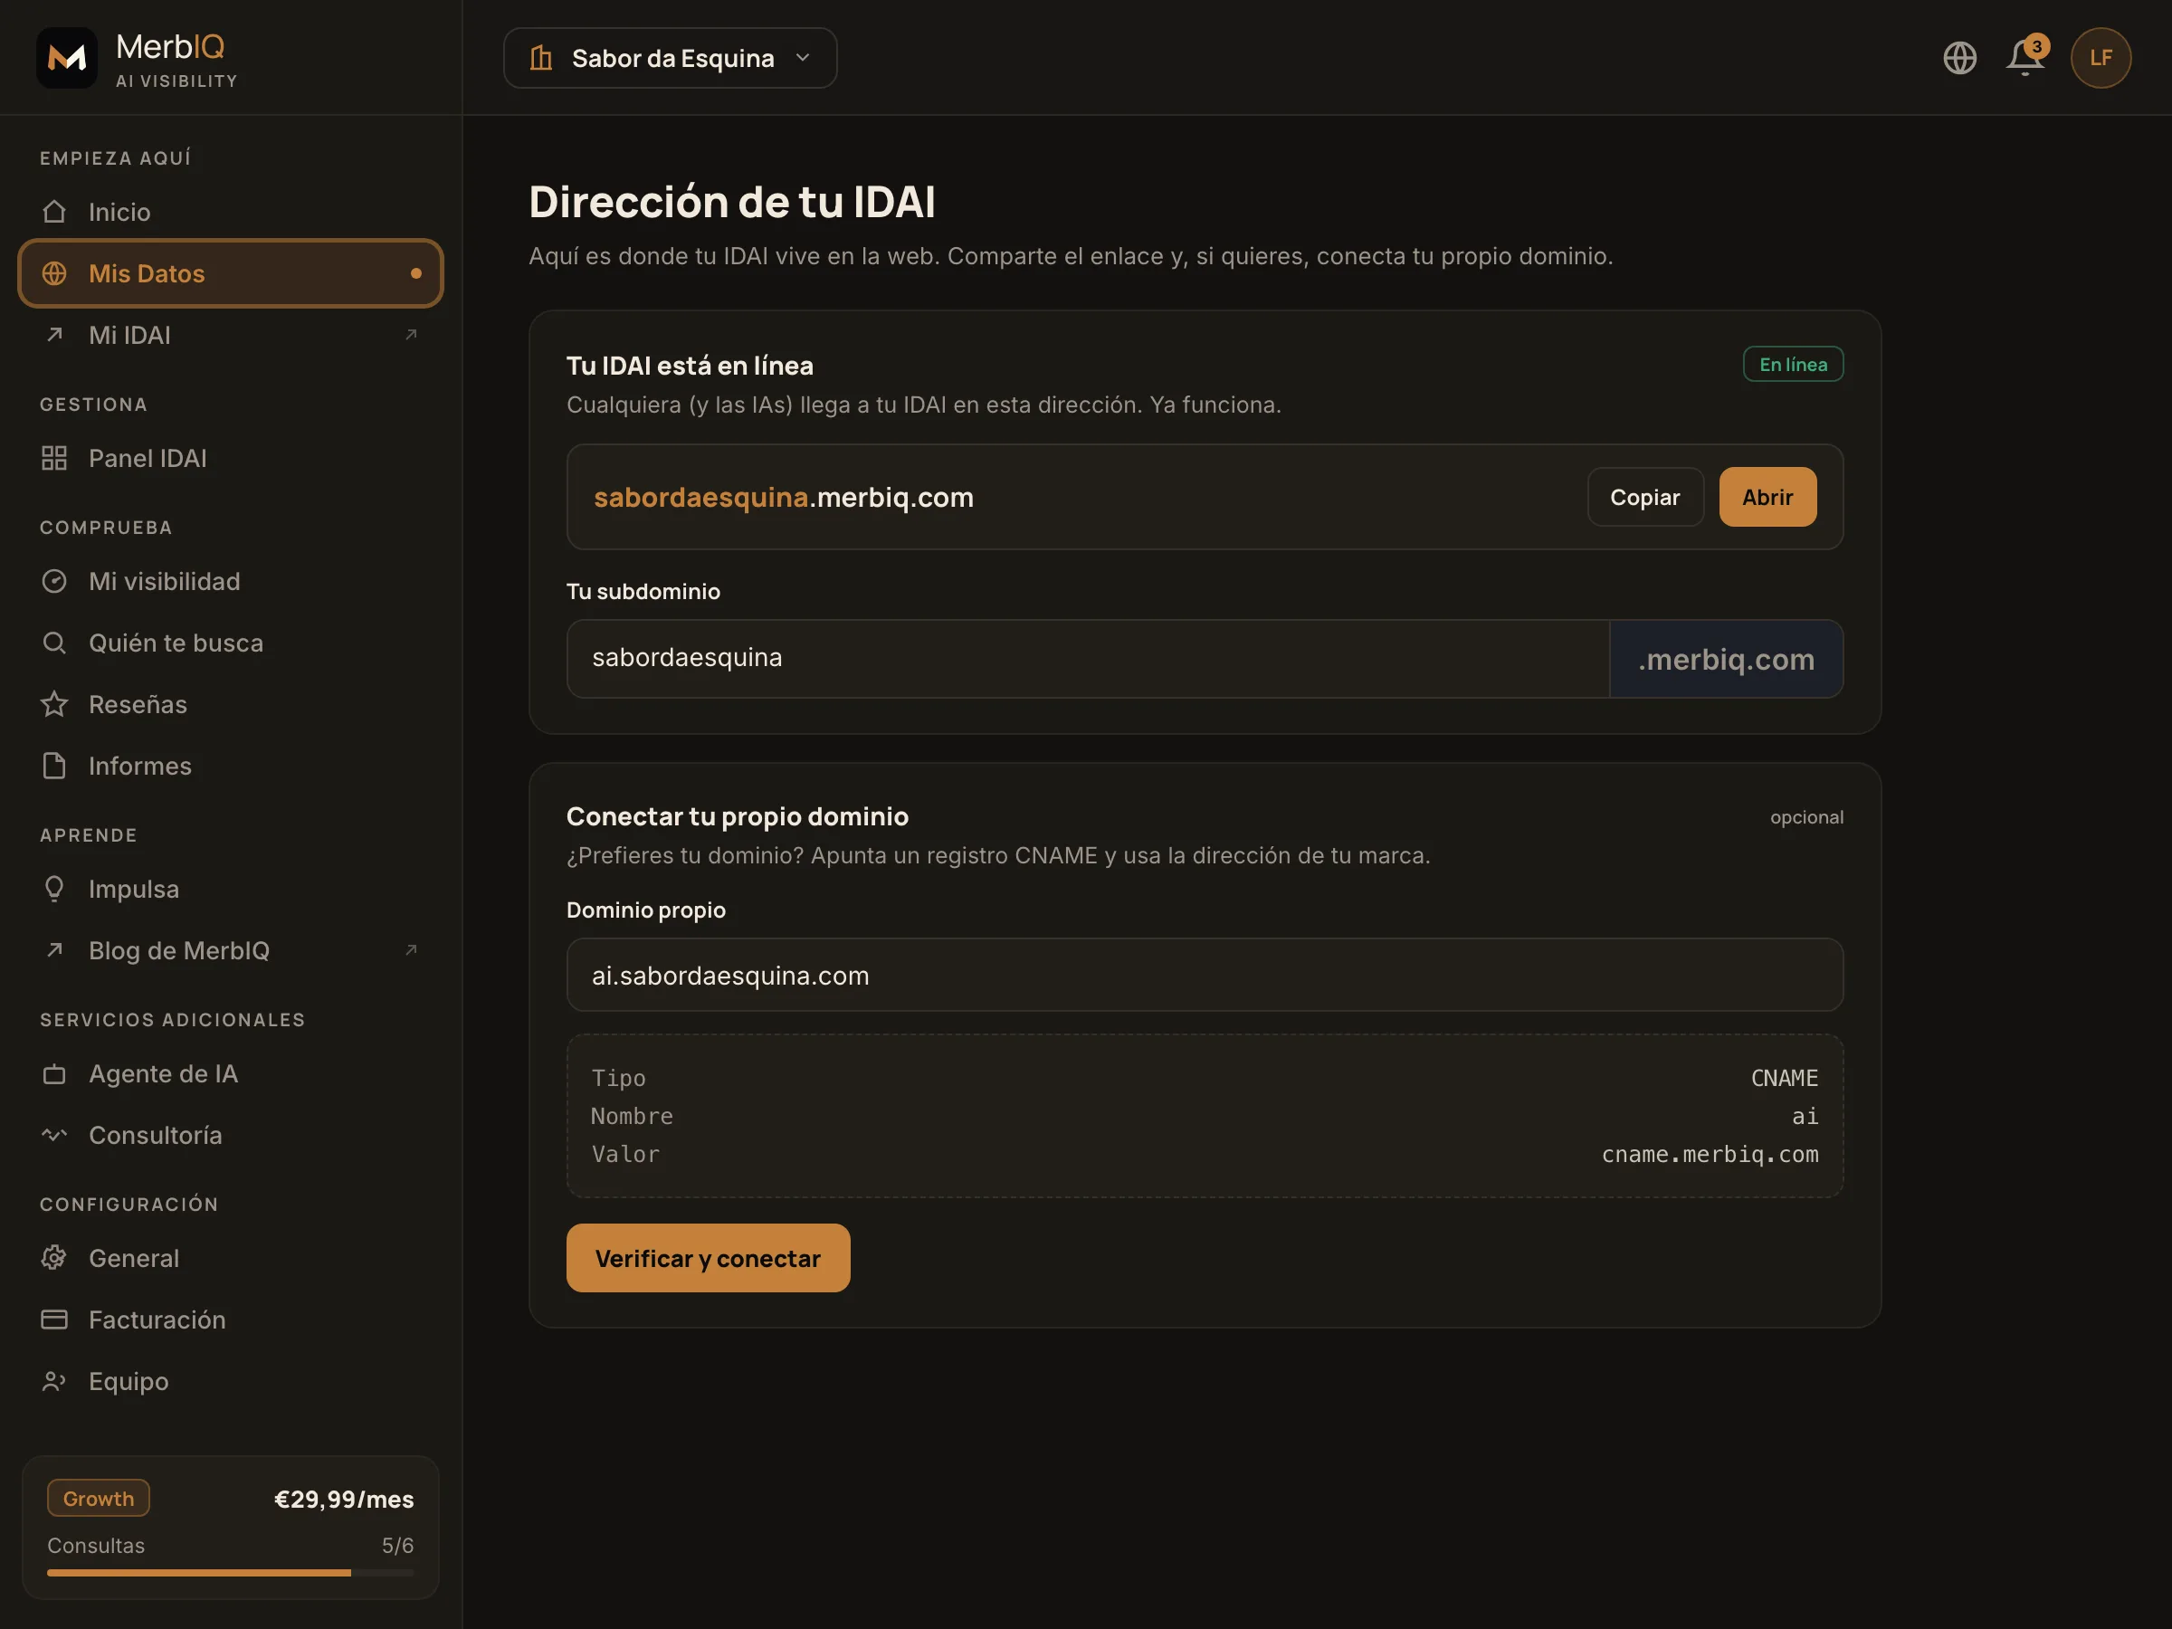The width and height of the screenshot is (2172, 1629).
Task: Click the 5/6 consultas count
Action: coord(397,1546)
